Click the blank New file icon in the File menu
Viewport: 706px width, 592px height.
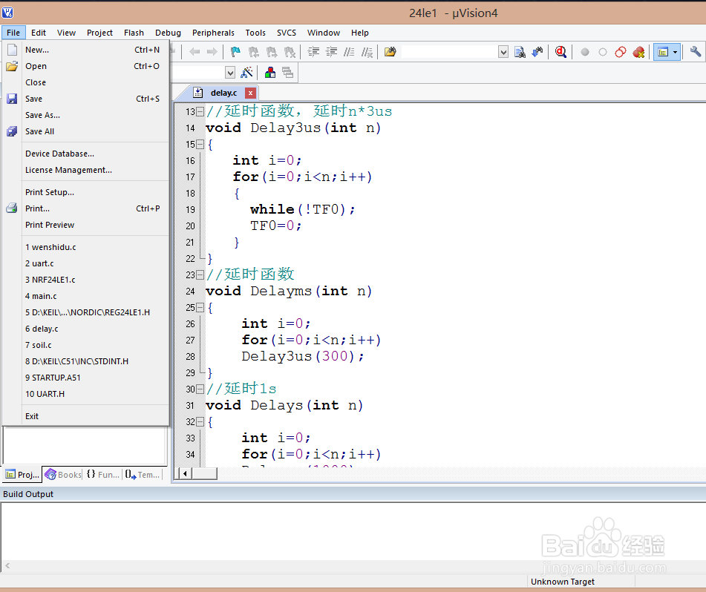12,50
